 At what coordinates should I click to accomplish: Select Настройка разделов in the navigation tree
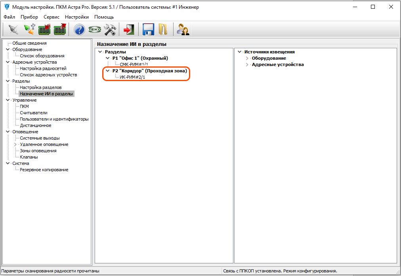click(41, 87)
